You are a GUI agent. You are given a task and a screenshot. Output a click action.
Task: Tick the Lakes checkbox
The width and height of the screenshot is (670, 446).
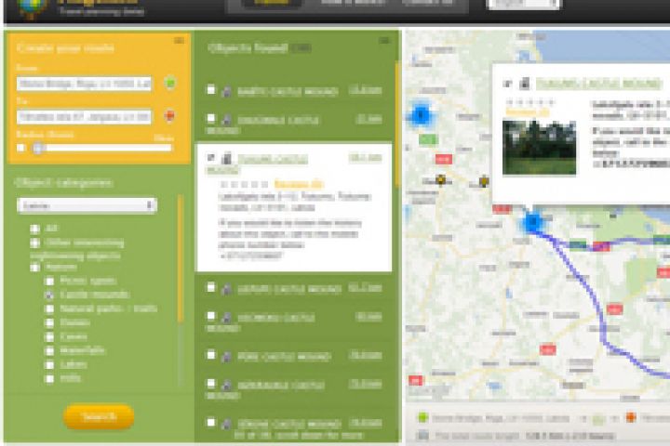click(x=49, y=365)
